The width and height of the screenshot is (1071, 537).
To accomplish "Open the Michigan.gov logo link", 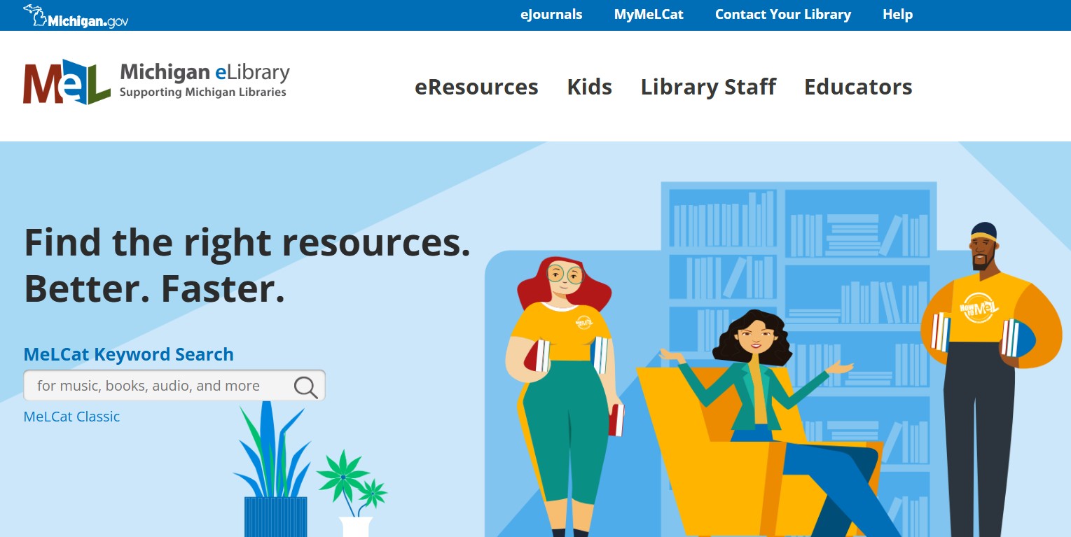I will pyautogui.click(x=76, y=16).
